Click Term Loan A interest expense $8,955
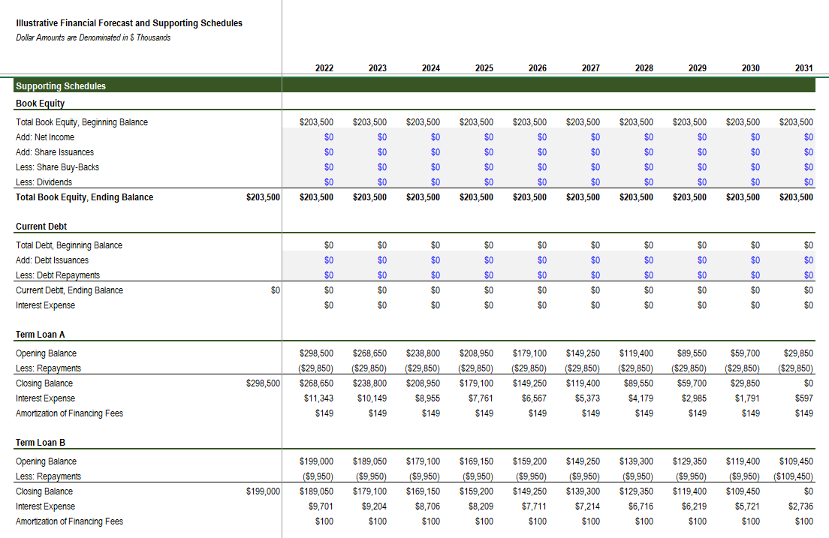Viewport: 829px width, 538px height. point(428,398)
